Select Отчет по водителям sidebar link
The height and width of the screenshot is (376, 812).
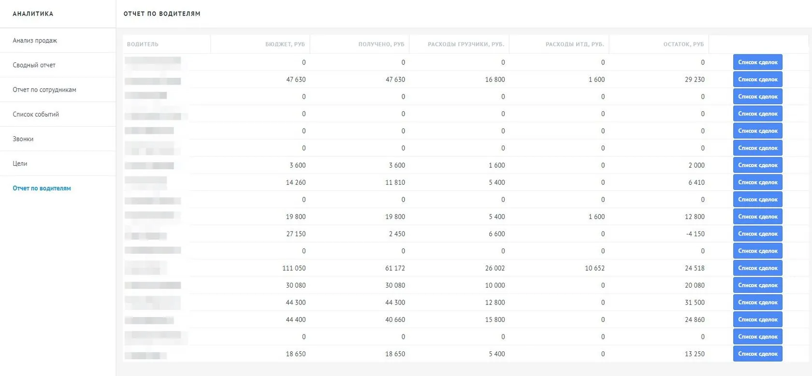point(42,188)
